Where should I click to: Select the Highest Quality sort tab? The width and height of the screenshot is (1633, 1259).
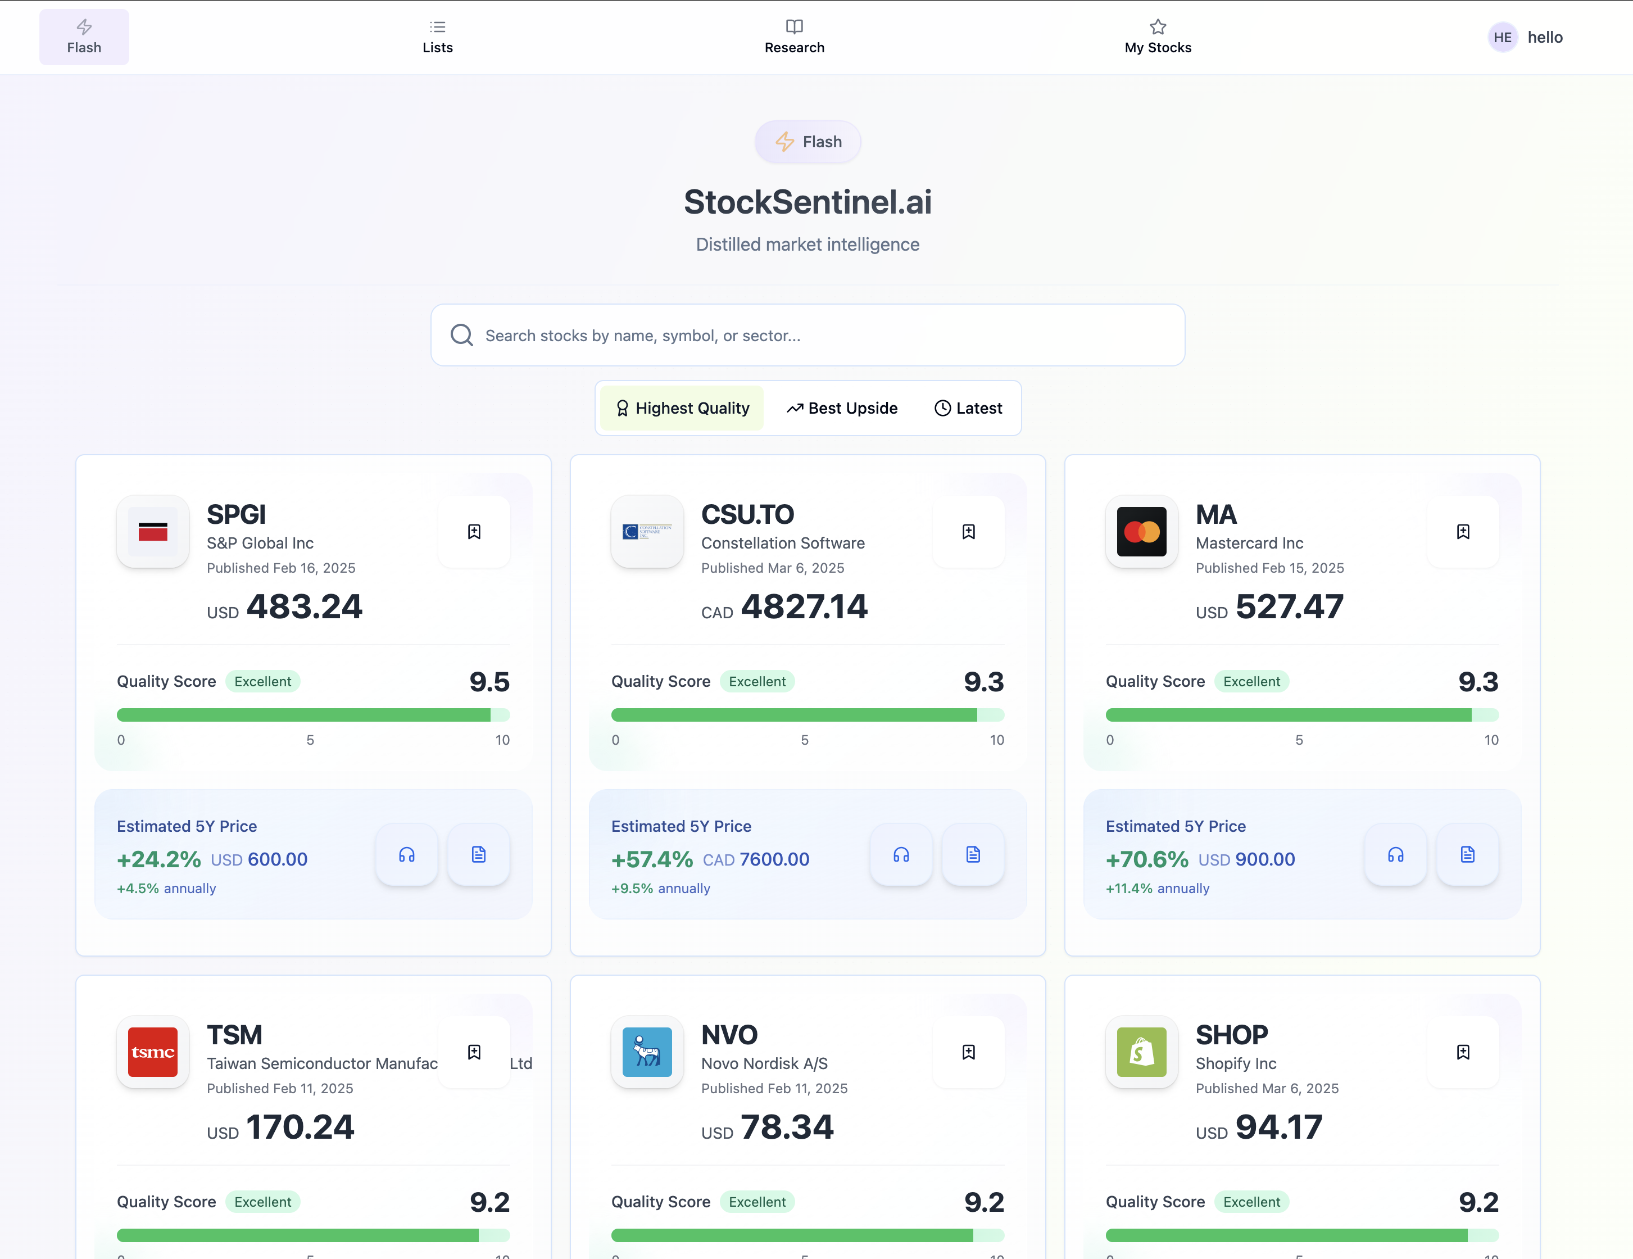(682, 407)
